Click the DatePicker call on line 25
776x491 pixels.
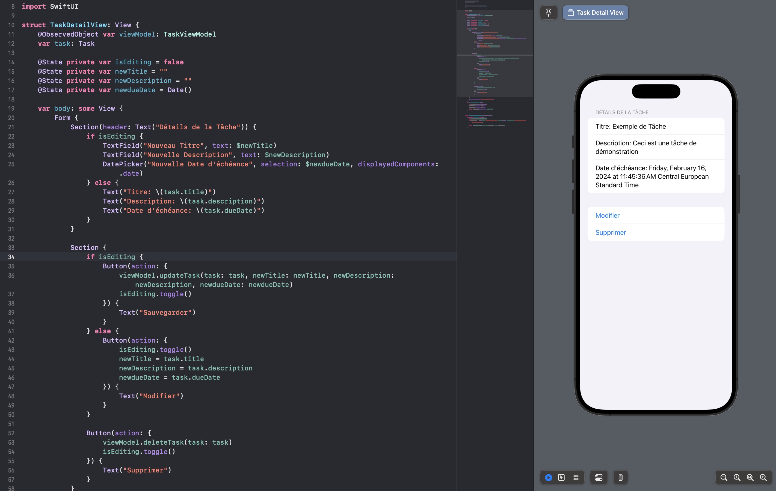(122, 164)
